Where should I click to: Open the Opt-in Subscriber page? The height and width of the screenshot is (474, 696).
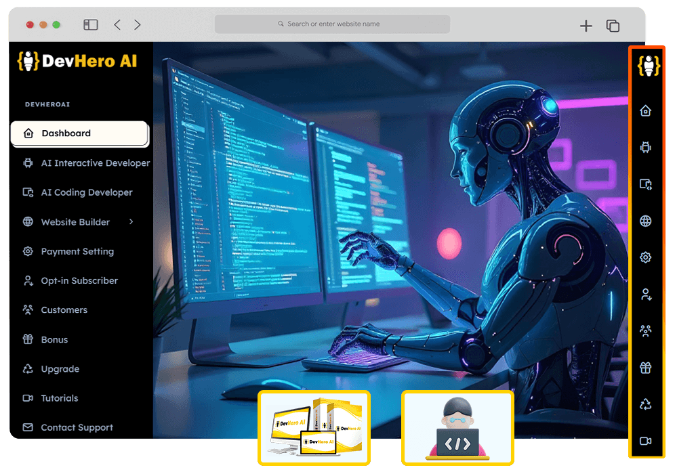point(79,280)
